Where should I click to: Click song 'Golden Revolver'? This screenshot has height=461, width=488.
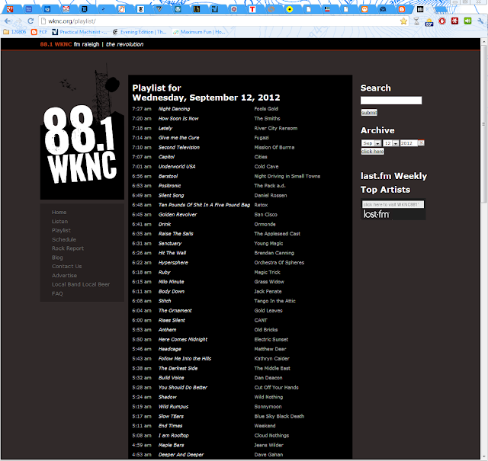click(178, 215)
